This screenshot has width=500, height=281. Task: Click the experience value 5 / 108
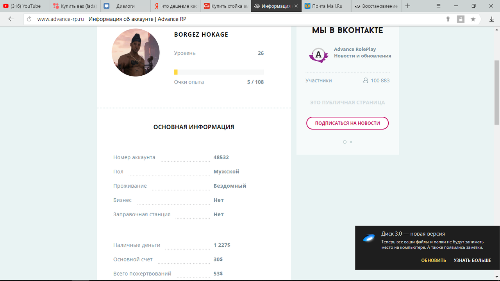tap(255, 82)
